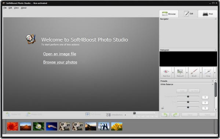Adjust the second White Balance slider
Image resolution: width=220 pixels, height=139 pixels.
(188, 102)
